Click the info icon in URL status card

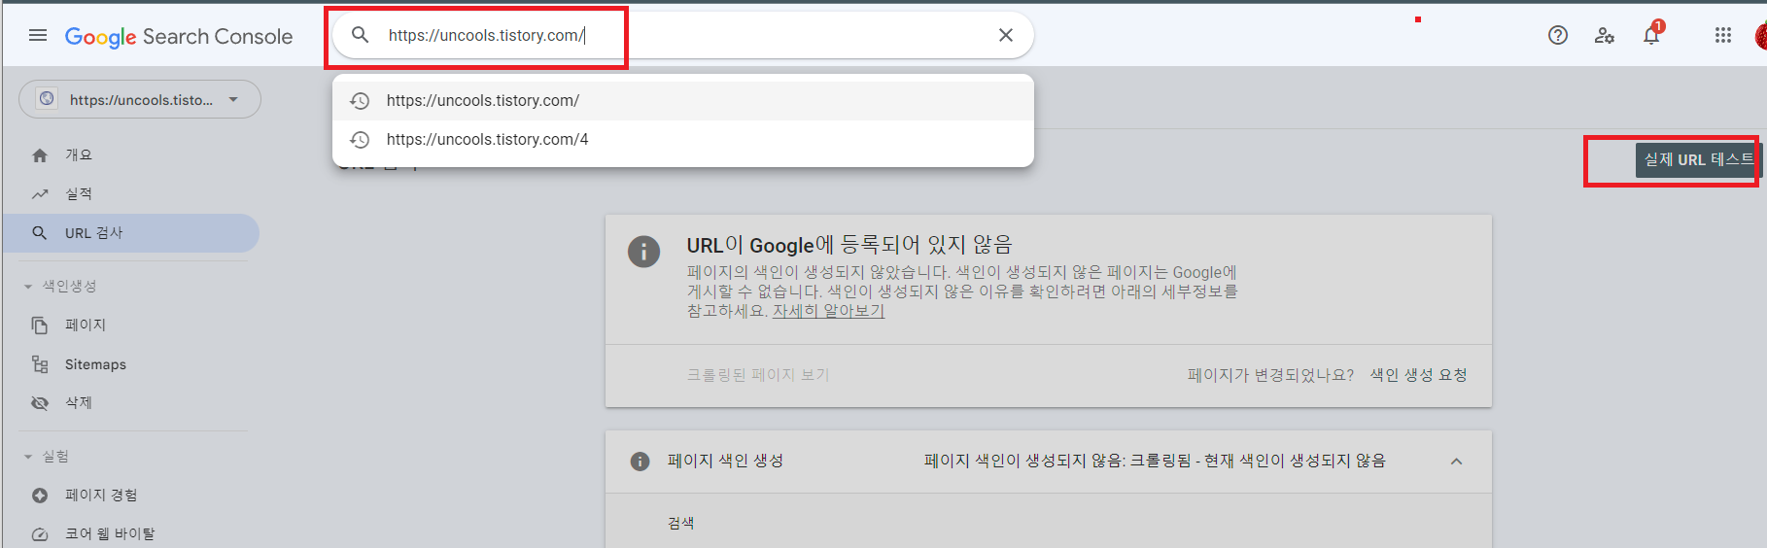click(x=643, y=252)
